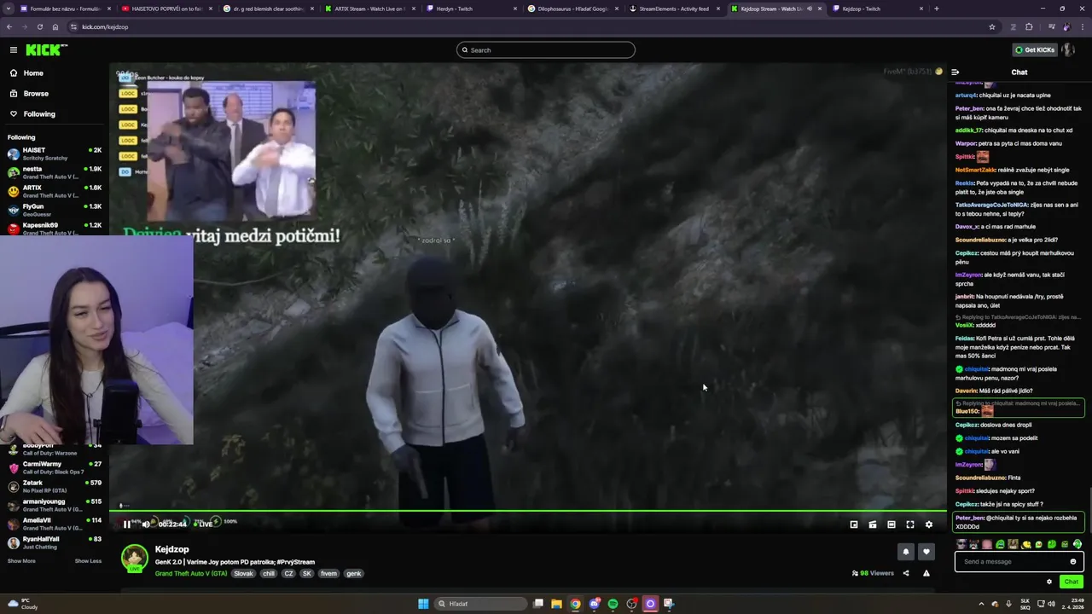Select the chill tag
This screenshot has width=1092, height=614.
click(x=269, y=574)
